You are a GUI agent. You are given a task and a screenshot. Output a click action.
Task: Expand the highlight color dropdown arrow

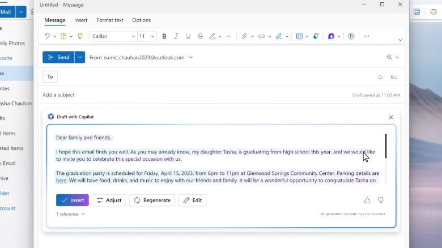pos(220,36)
